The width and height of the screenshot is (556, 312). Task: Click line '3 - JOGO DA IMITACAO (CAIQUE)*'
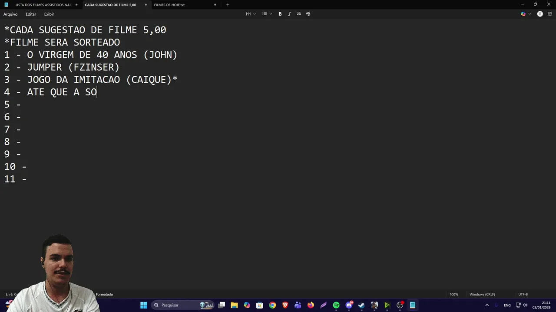pos(91,80)
